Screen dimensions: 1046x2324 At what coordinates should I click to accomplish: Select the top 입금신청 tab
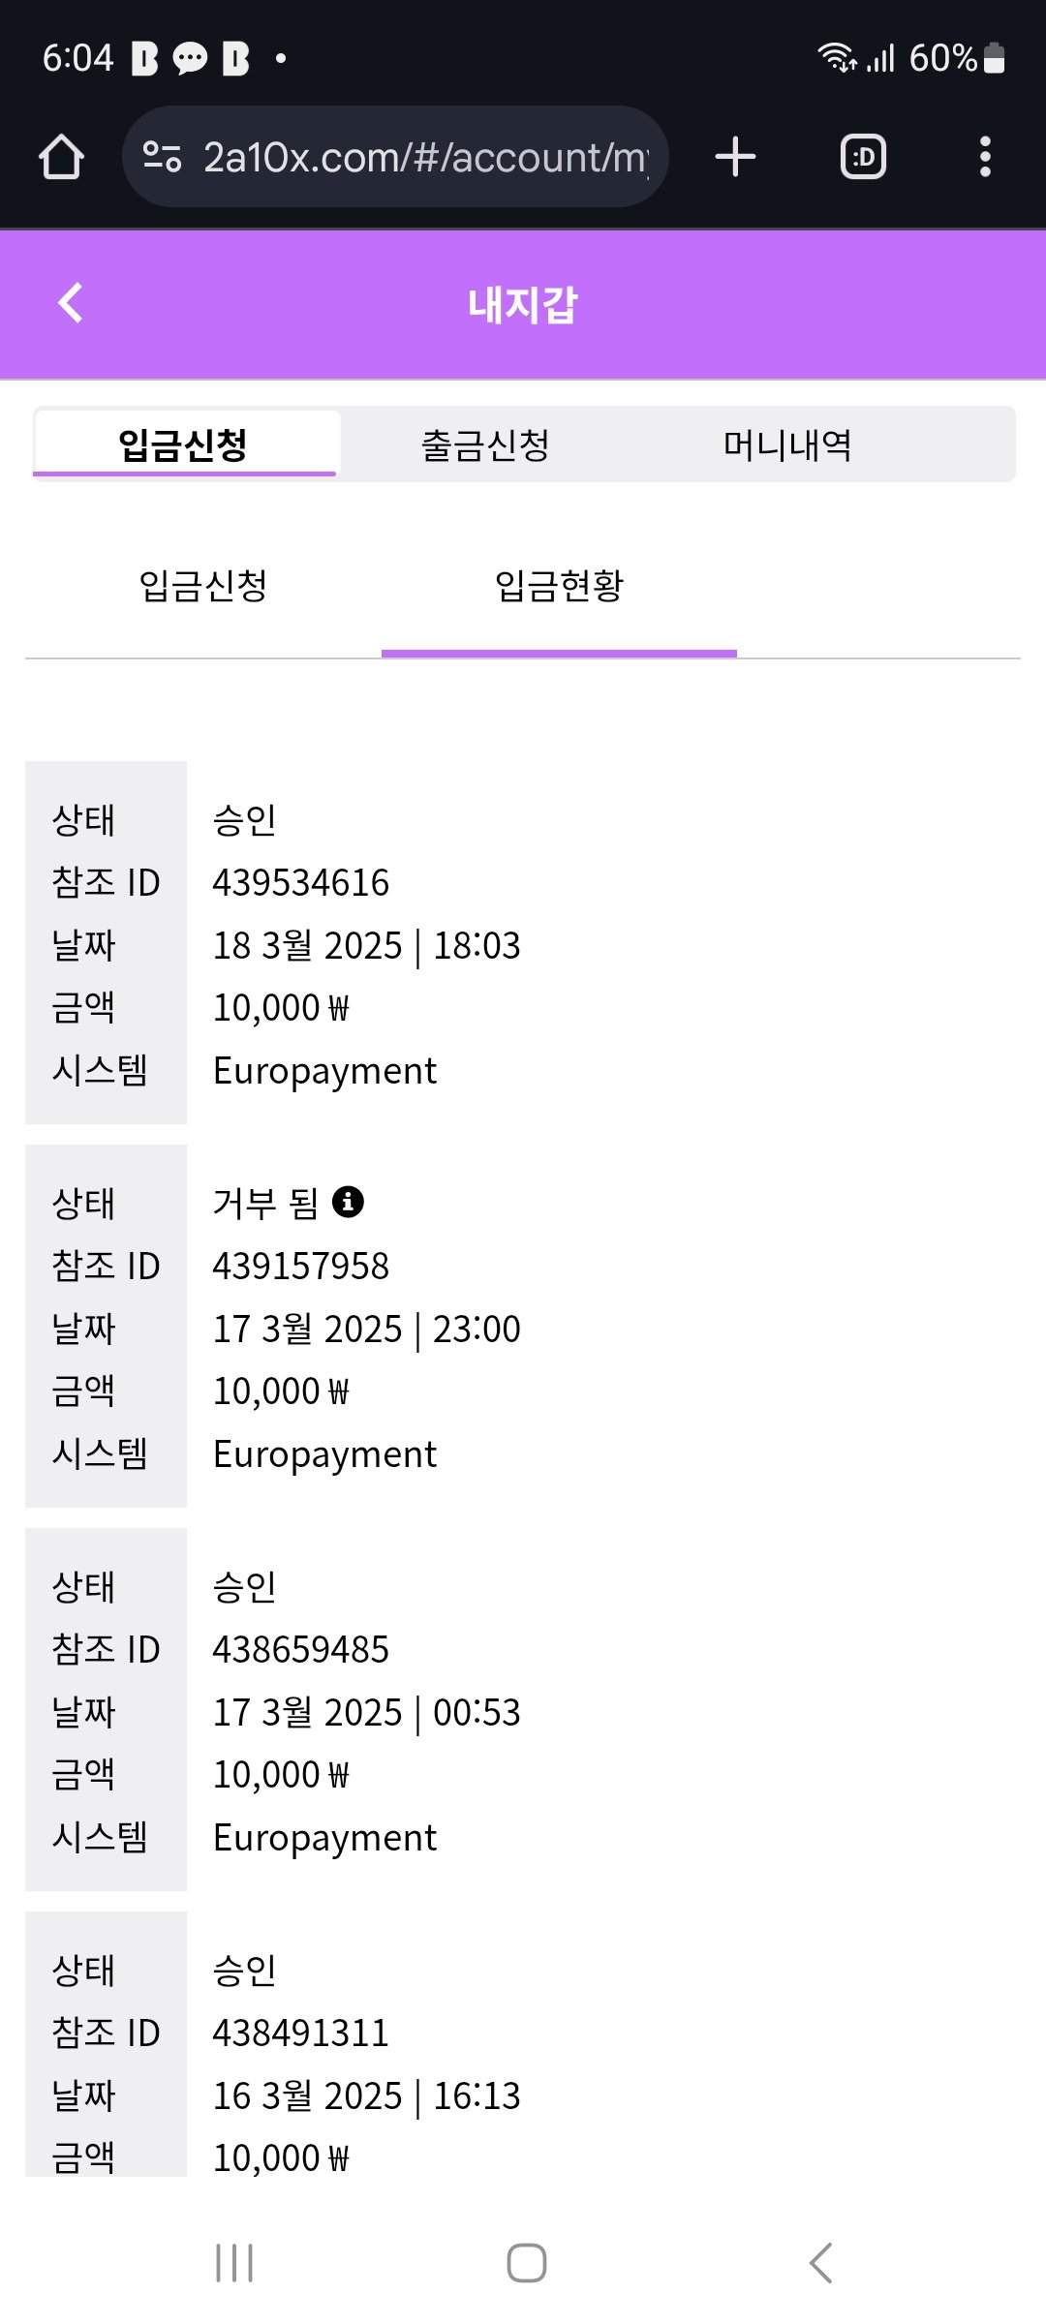(x=184, y=445)
